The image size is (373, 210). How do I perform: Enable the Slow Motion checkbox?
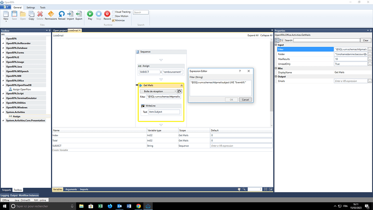pyautogui.click(x=114, y=16)
